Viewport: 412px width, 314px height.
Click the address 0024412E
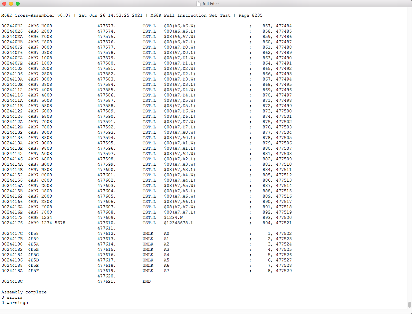tap(12, 127)
